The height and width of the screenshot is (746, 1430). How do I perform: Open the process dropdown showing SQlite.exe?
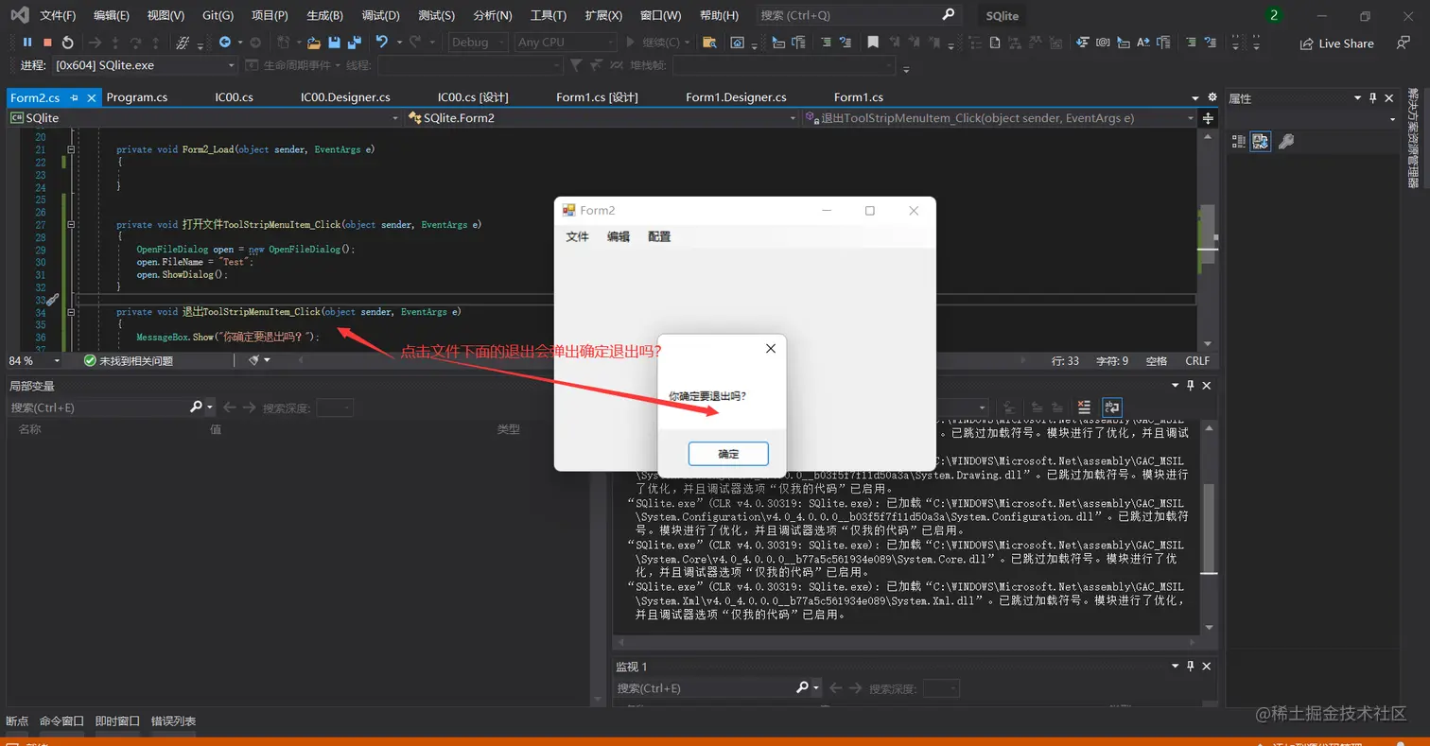[x=146, y=65]
